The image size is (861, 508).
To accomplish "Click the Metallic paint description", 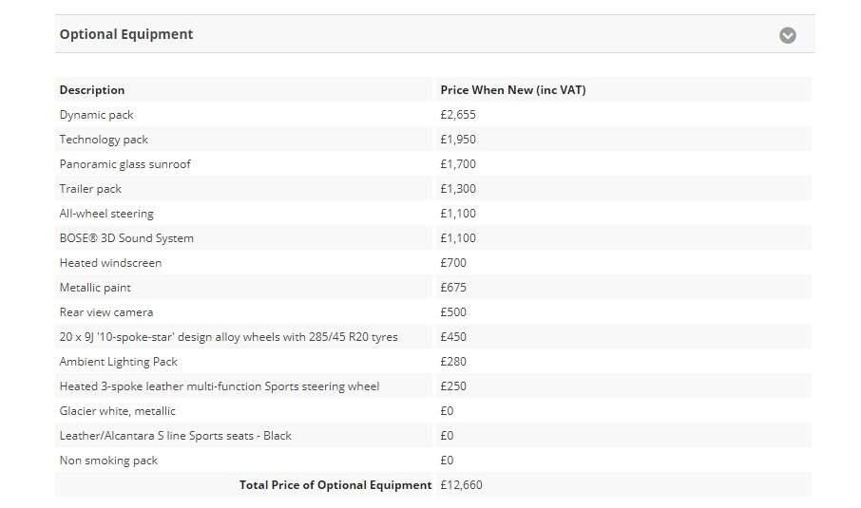I will coord(95,288).
